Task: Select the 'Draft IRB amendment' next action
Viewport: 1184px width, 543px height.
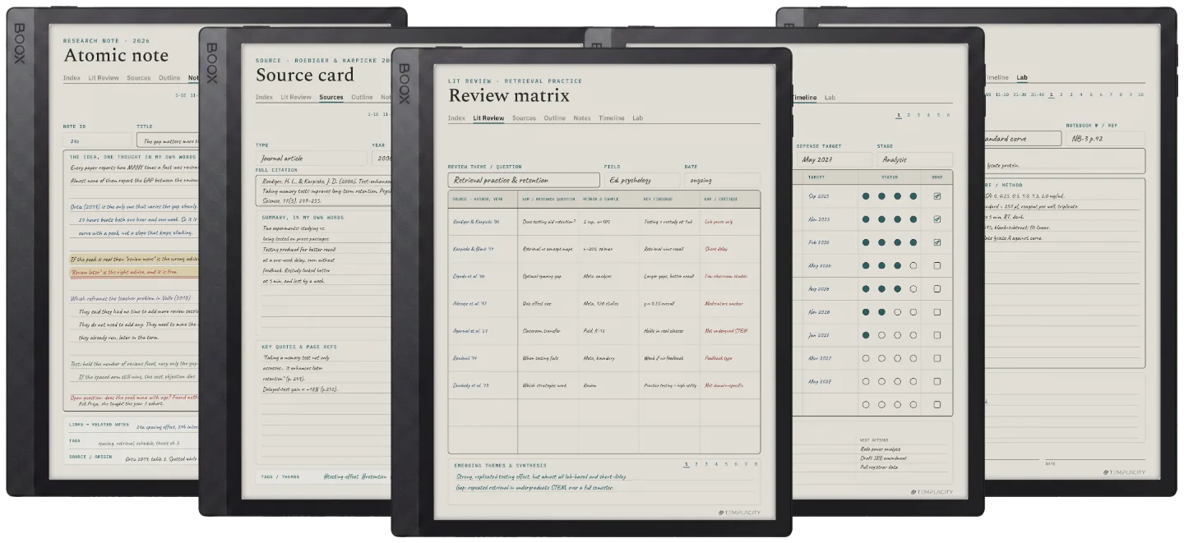Action: (x=882, y=458)
